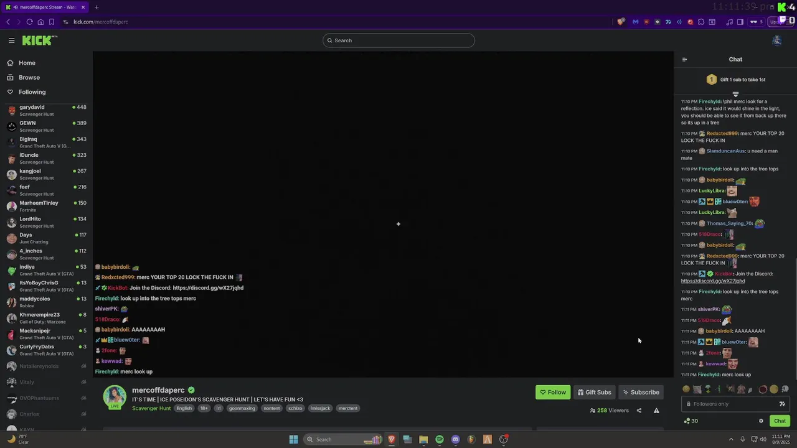The width and height of the screenshot is (797, 448).
Task: Open iDuncle channel in sidebar
Action: 47,158
